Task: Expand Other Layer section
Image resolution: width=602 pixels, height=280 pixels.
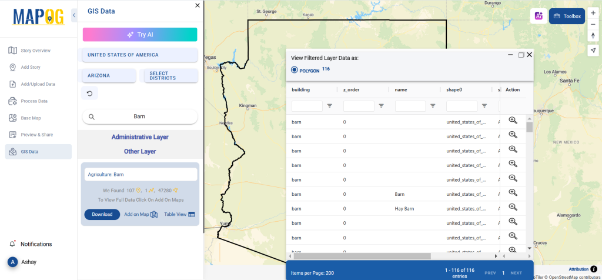Action: click(140, 152)
